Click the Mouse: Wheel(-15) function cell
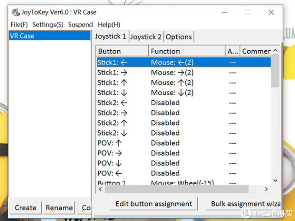 (183, 182)
